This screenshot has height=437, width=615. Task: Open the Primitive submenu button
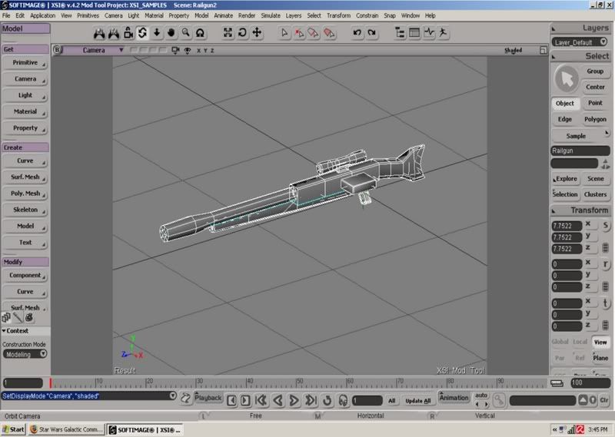click(x=25, y=63)
